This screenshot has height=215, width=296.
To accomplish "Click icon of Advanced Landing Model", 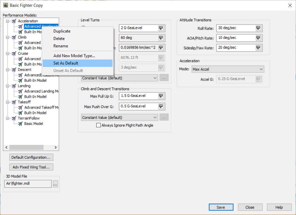I will click(20, 92).
